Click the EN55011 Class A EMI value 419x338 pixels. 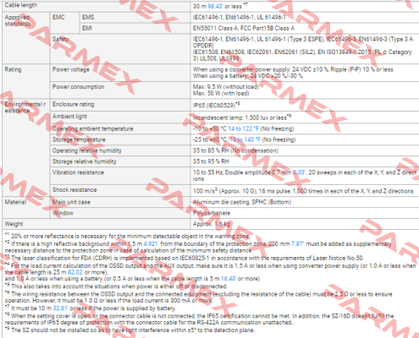coord(244,28)
